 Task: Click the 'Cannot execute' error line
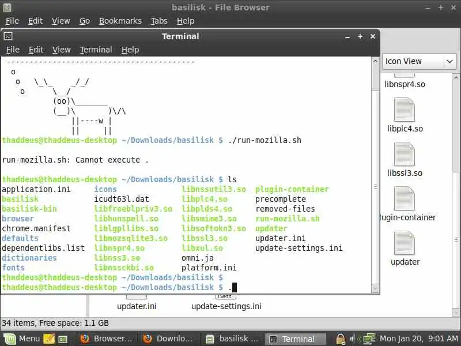click(x=75, y=160)
